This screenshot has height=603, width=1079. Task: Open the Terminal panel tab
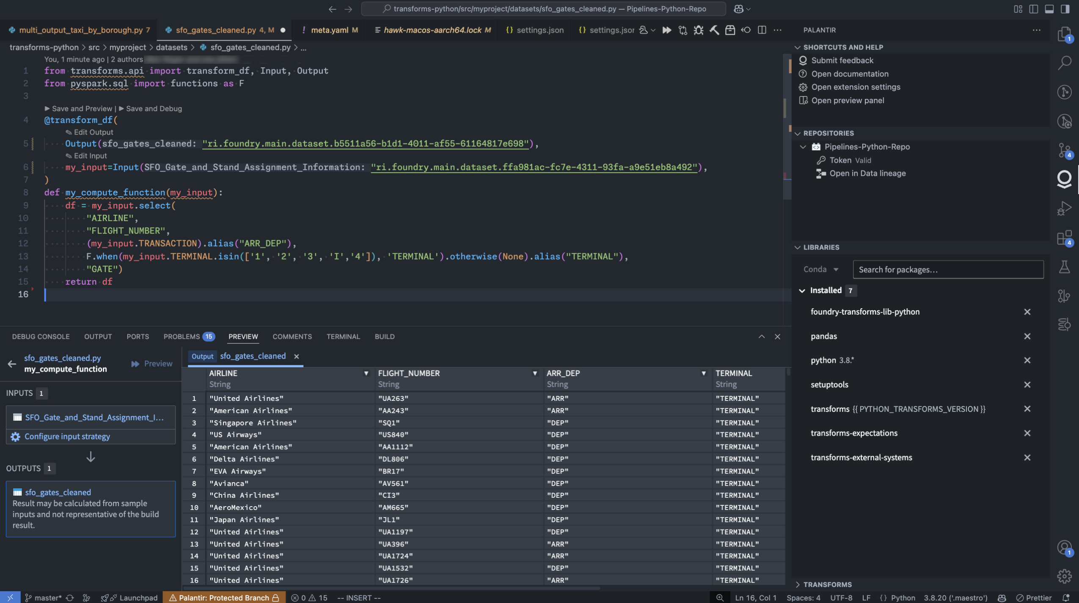(343, 337)
